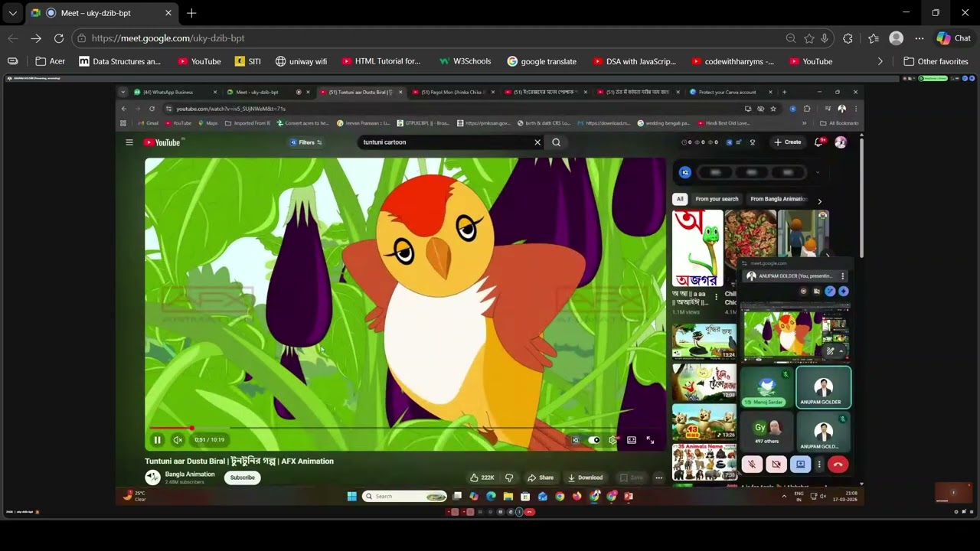Open Windows Start menu in shared screen
The height and width of the screenshot is (551, 980).
pyautogui.click(x=352, y=497)
